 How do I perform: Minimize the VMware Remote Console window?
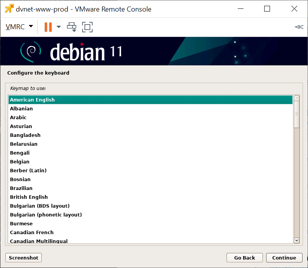tap(241, 9)
